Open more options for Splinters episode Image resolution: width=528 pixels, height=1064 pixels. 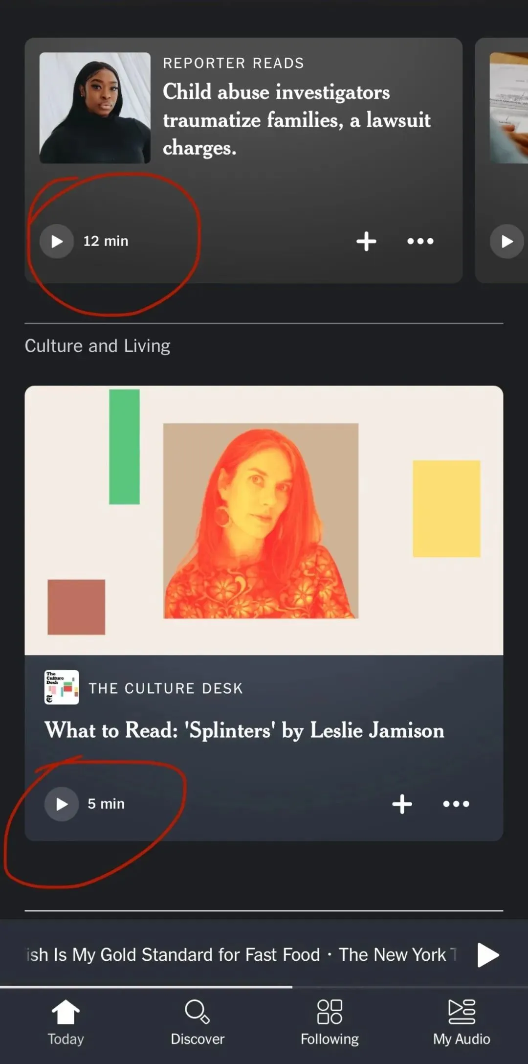[x=456, y=804]
